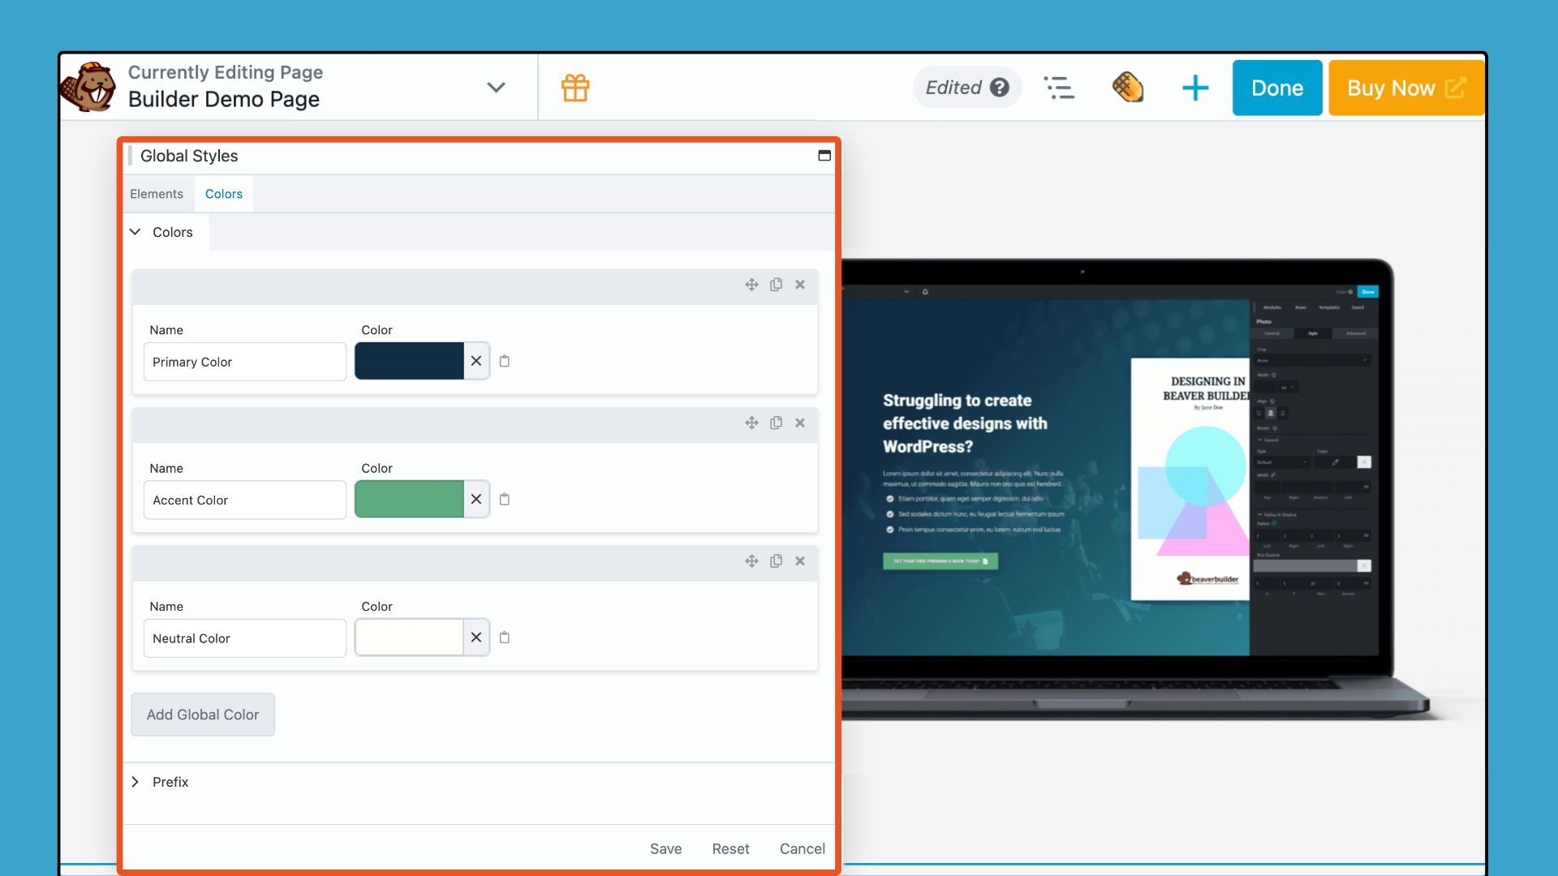The image size is (1558, 876).
Task: Open the outline panel list icon
Action: coord(1058,88)
